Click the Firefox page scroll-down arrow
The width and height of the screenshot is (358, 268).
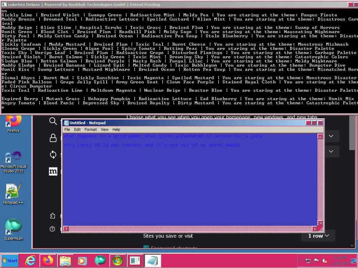pyautogui.click(x=352, y=245)
